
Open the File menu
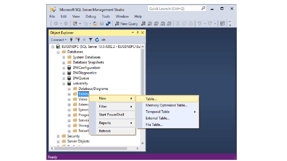(52, 16)
